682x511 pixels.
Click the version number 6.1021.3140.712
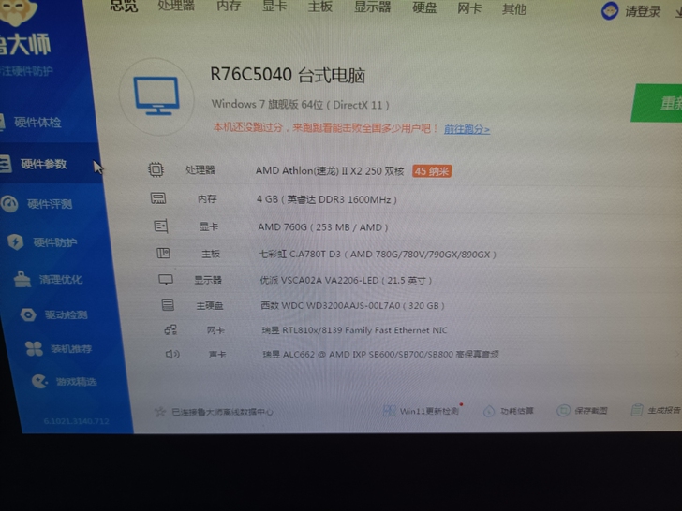[x=77, y=421]
